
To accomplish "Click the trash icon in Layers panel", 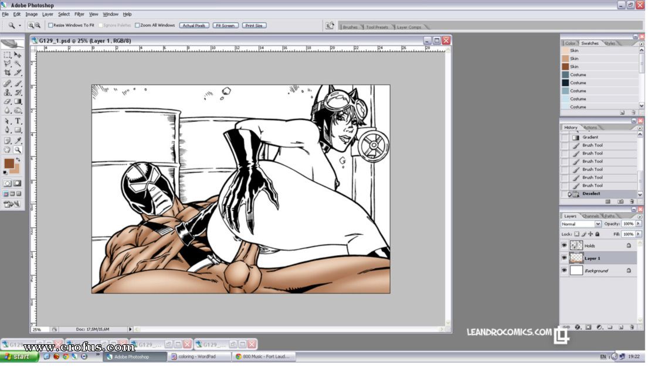I will (632, 327).
